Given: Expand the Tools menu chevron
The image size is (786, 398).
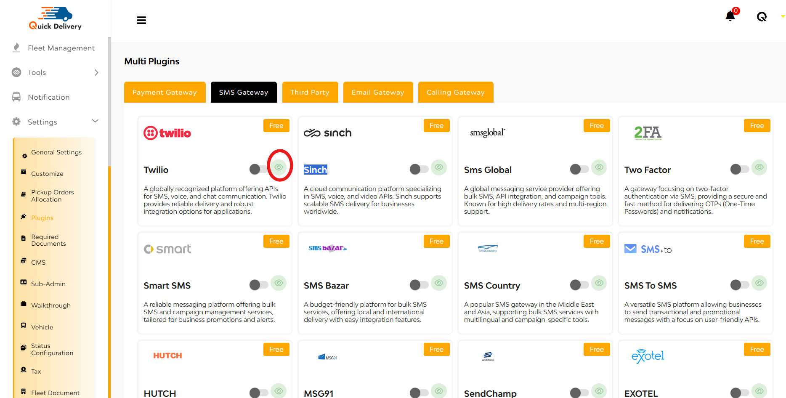Looking at the screenshot, I should coord(96,72).
